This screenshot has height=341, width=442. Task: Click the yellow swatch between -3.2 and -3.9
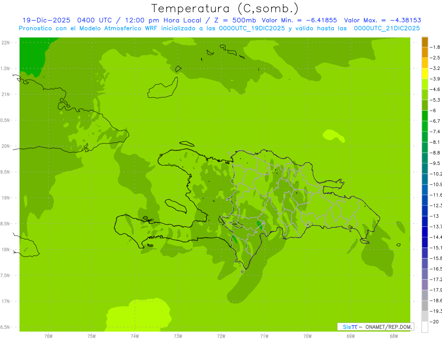(425, 74)
